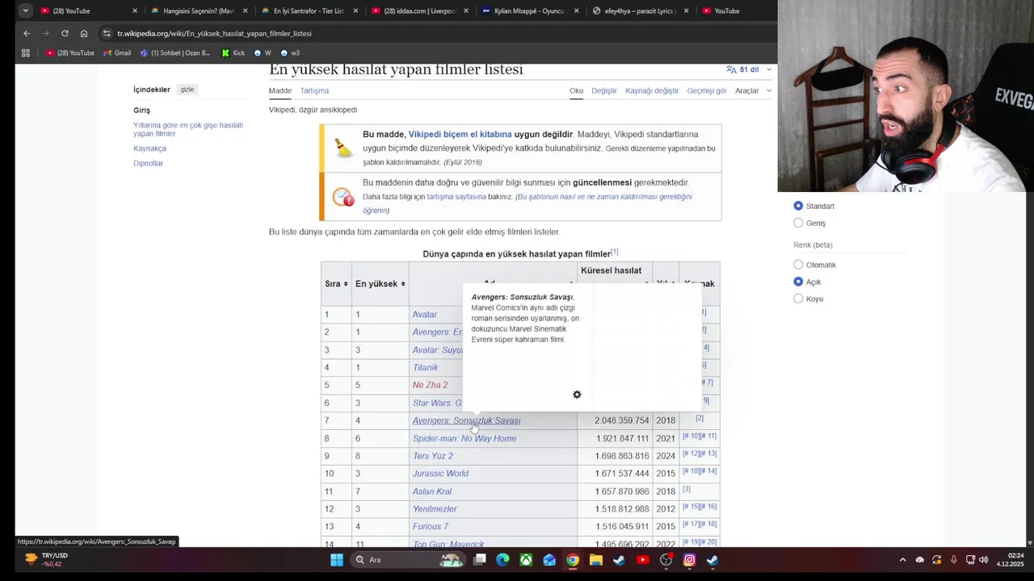Expand the Araçlar tools menu
1034x581 pixels.
[753, 90]
